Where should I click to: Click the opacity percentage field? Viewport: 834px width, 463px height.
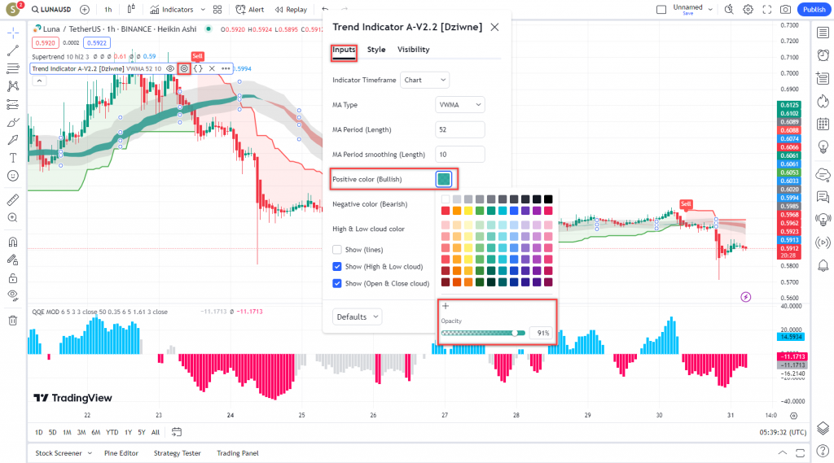point(541,334)
